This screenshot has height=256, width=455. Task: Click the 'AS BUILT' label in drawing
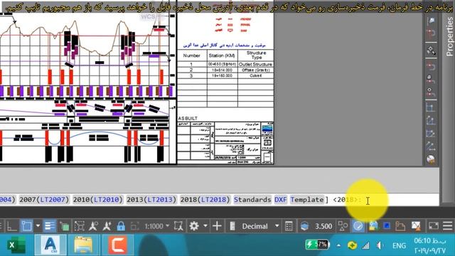[x=188, y=119]
